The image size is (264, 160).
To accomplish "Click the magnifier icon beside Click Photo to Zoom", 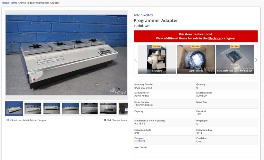I will [x=105, y=120].
